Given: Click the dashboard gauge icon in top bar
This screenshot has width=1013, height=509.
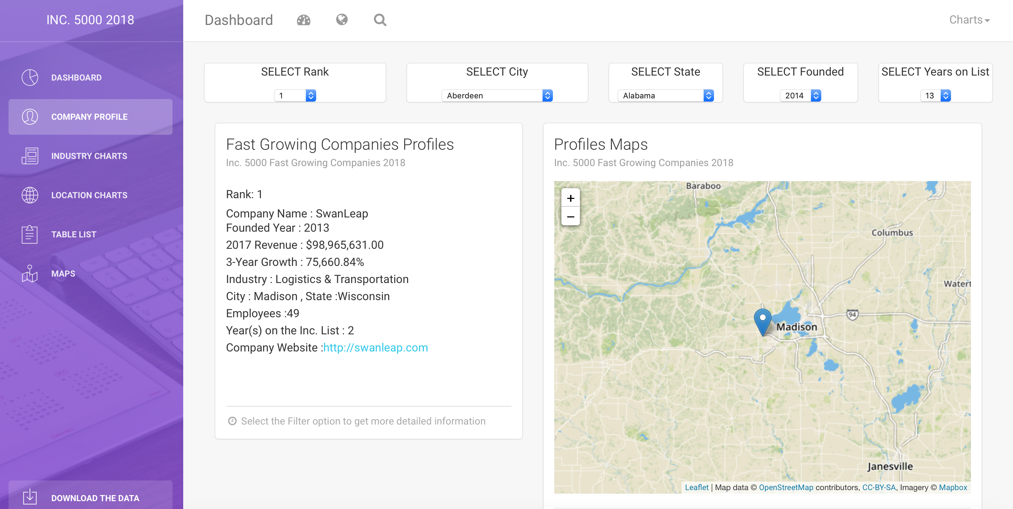Looking at the screenshot, I should [x=303, y=20].
